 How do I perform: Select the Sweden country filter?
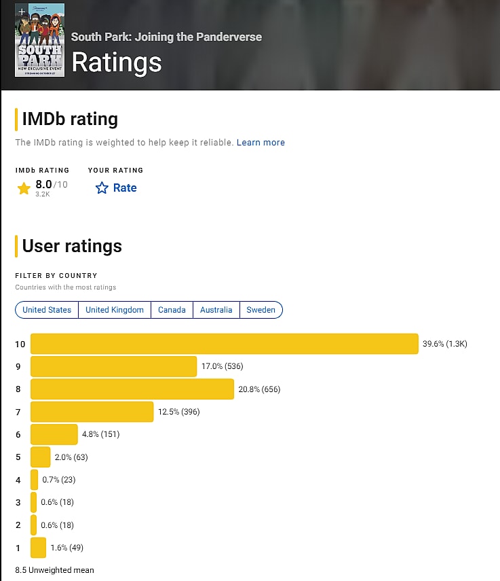click(261, 310)
